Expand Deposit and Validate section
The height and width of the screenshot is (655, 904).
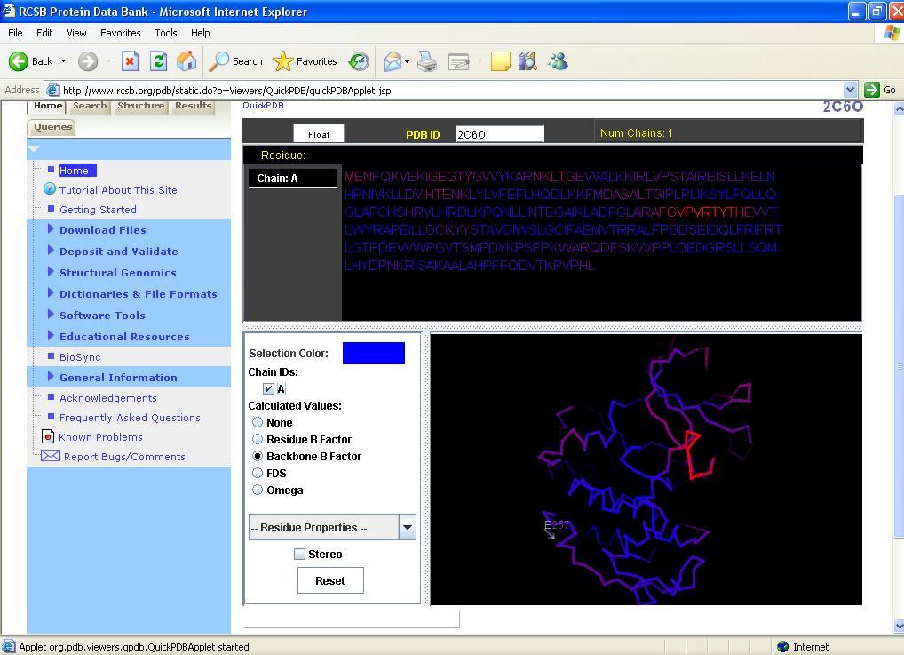[x=51, y=251]
